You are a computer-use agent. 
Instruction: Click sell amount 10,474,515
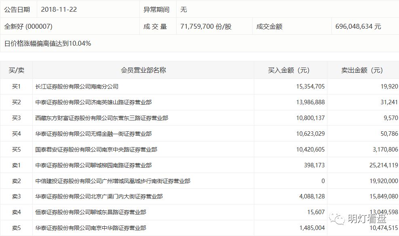[x=384, y=228]
